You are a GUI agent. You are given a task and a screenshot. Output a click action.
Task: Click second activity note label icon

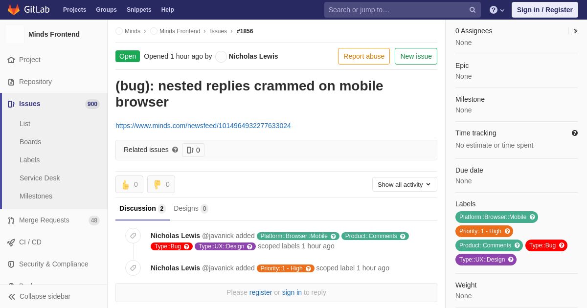(133, 268)
